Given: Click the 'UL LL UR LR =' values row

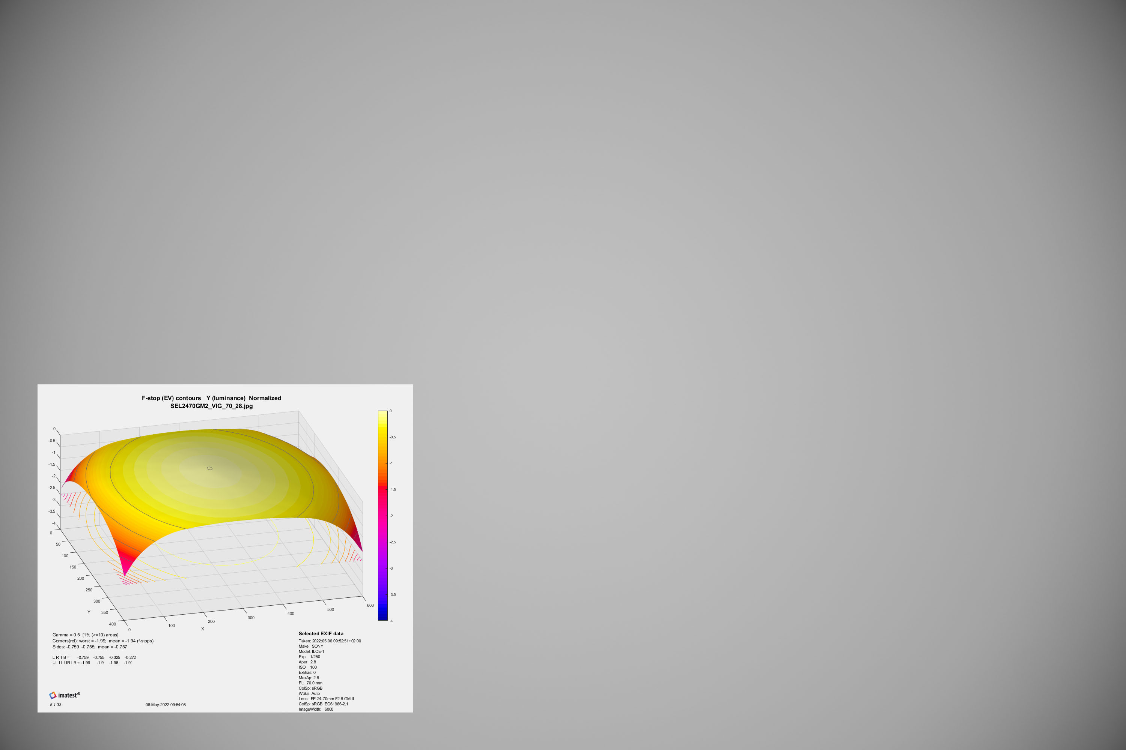Looking at the screenshot, I should coord(92,663).
